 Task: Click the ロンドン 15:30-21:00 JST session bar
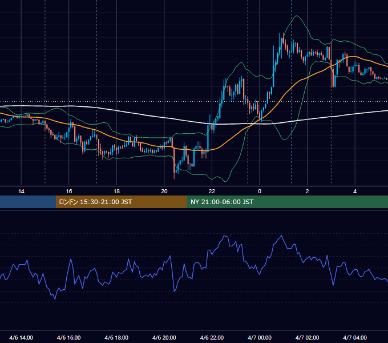coord(121,202)
